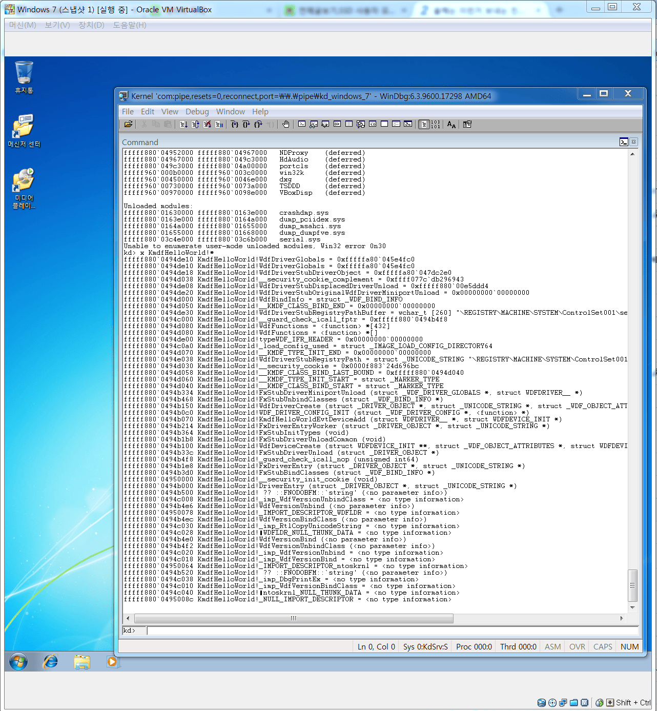Open the Watch window toolbar icon
Screen dimensions: 657x711
(x=314, y=124)
